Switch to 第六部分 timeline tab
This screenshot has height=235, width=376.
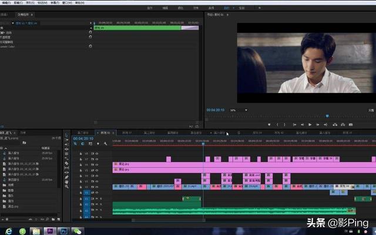(219, 133)
